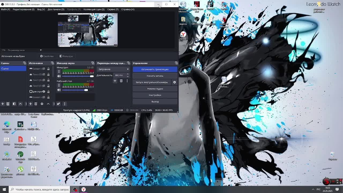This screenshot has width=343, height=193.
Task: Click Windows taskbar search box
Action: click(x=39, y=190)
